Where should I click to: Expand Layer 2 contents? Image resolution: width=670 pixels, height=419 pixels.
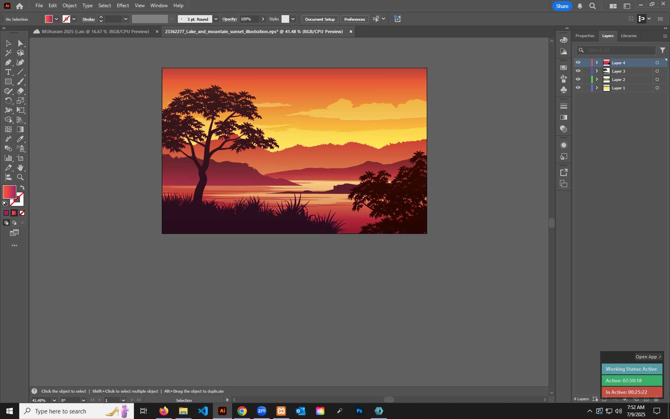click(x=597, y=79)
